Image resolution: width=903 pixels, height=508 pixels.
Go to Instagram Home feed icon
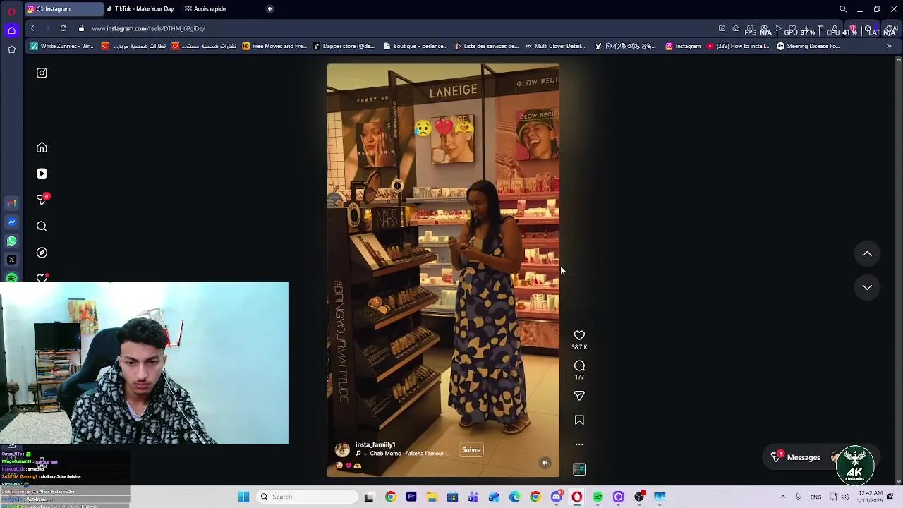(x=42, y=147)
